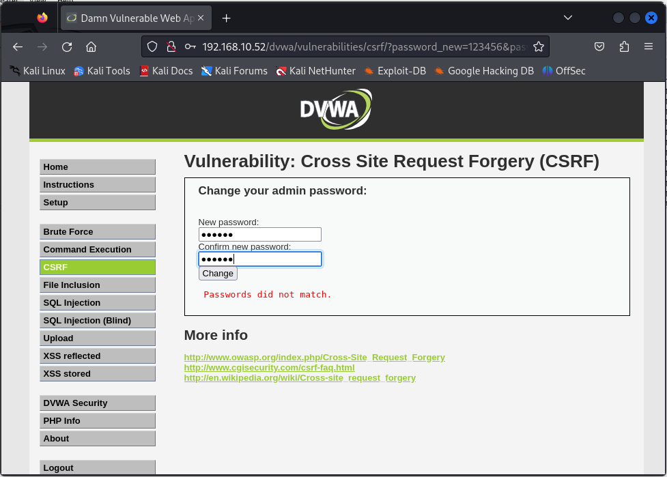Open the saved password key icon

[190, 47]
